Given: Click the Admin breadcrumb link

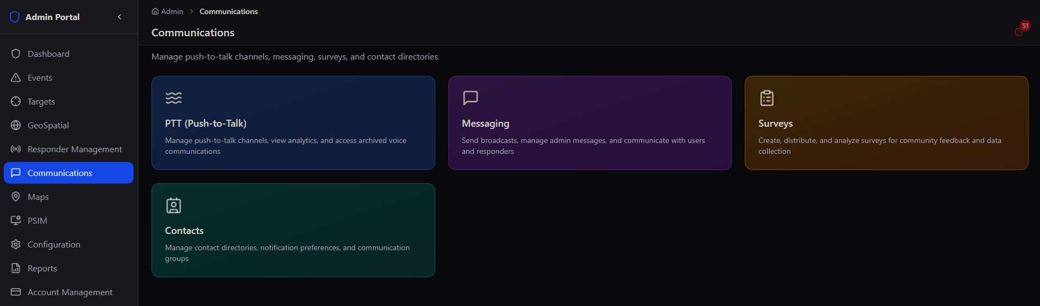Looking at the screenshot, I should pyautogui.click(x=172, y=11).
